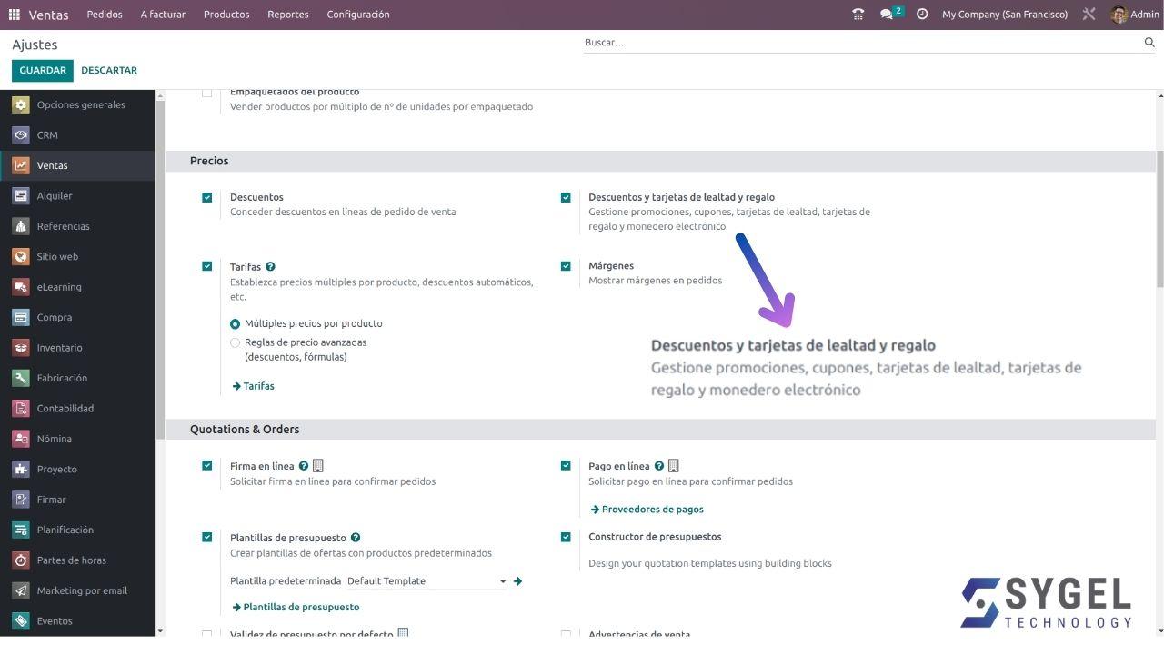
Task: Click the building icon next to Firma en línea
Action: pos(318,466)
